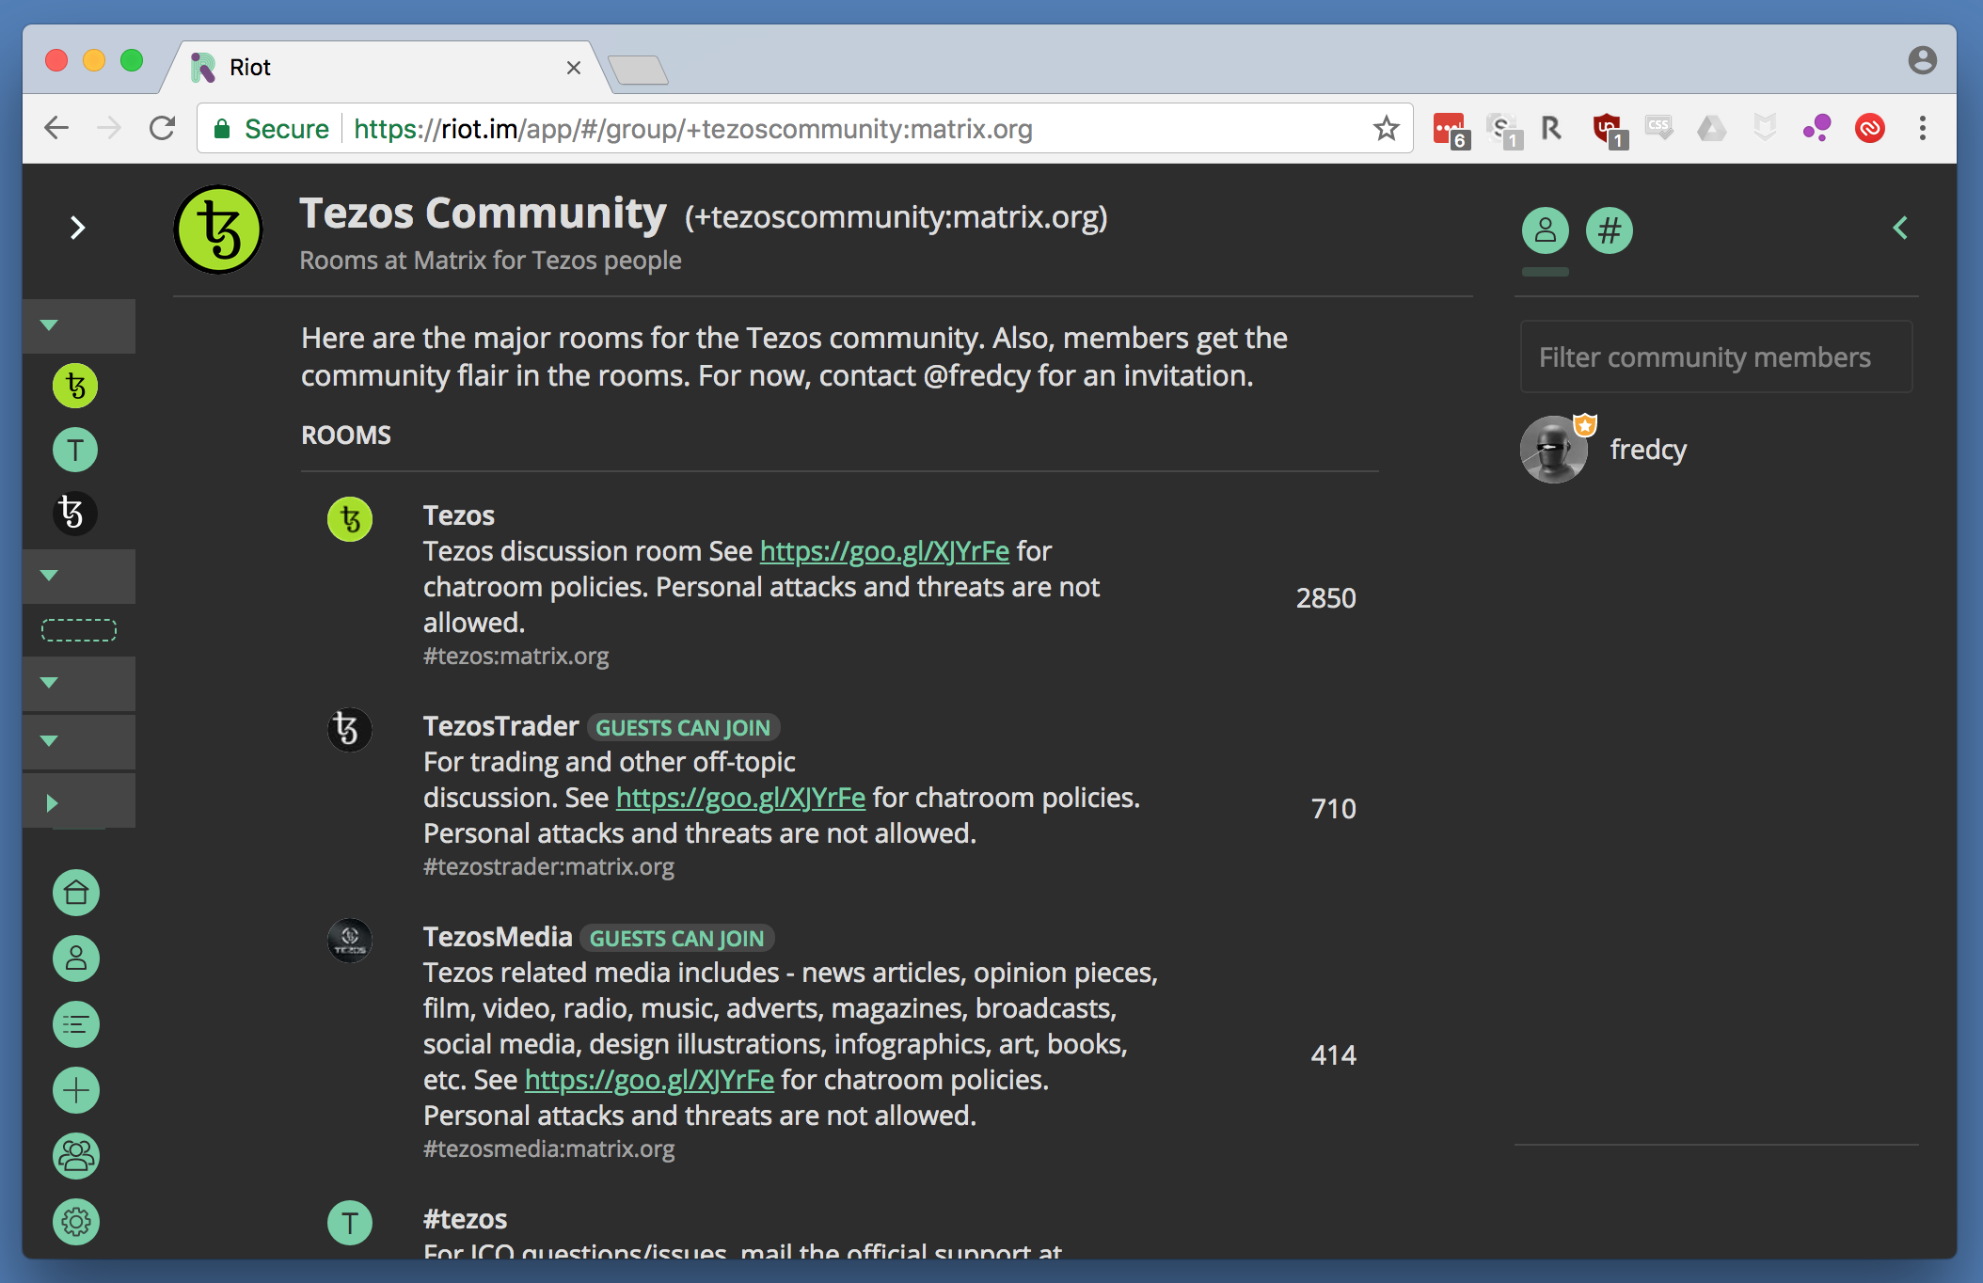Viewport: 1983px width, 1283px height.
Task: Switch to the community rooms hash tab
Action: tap(1609, 230)
